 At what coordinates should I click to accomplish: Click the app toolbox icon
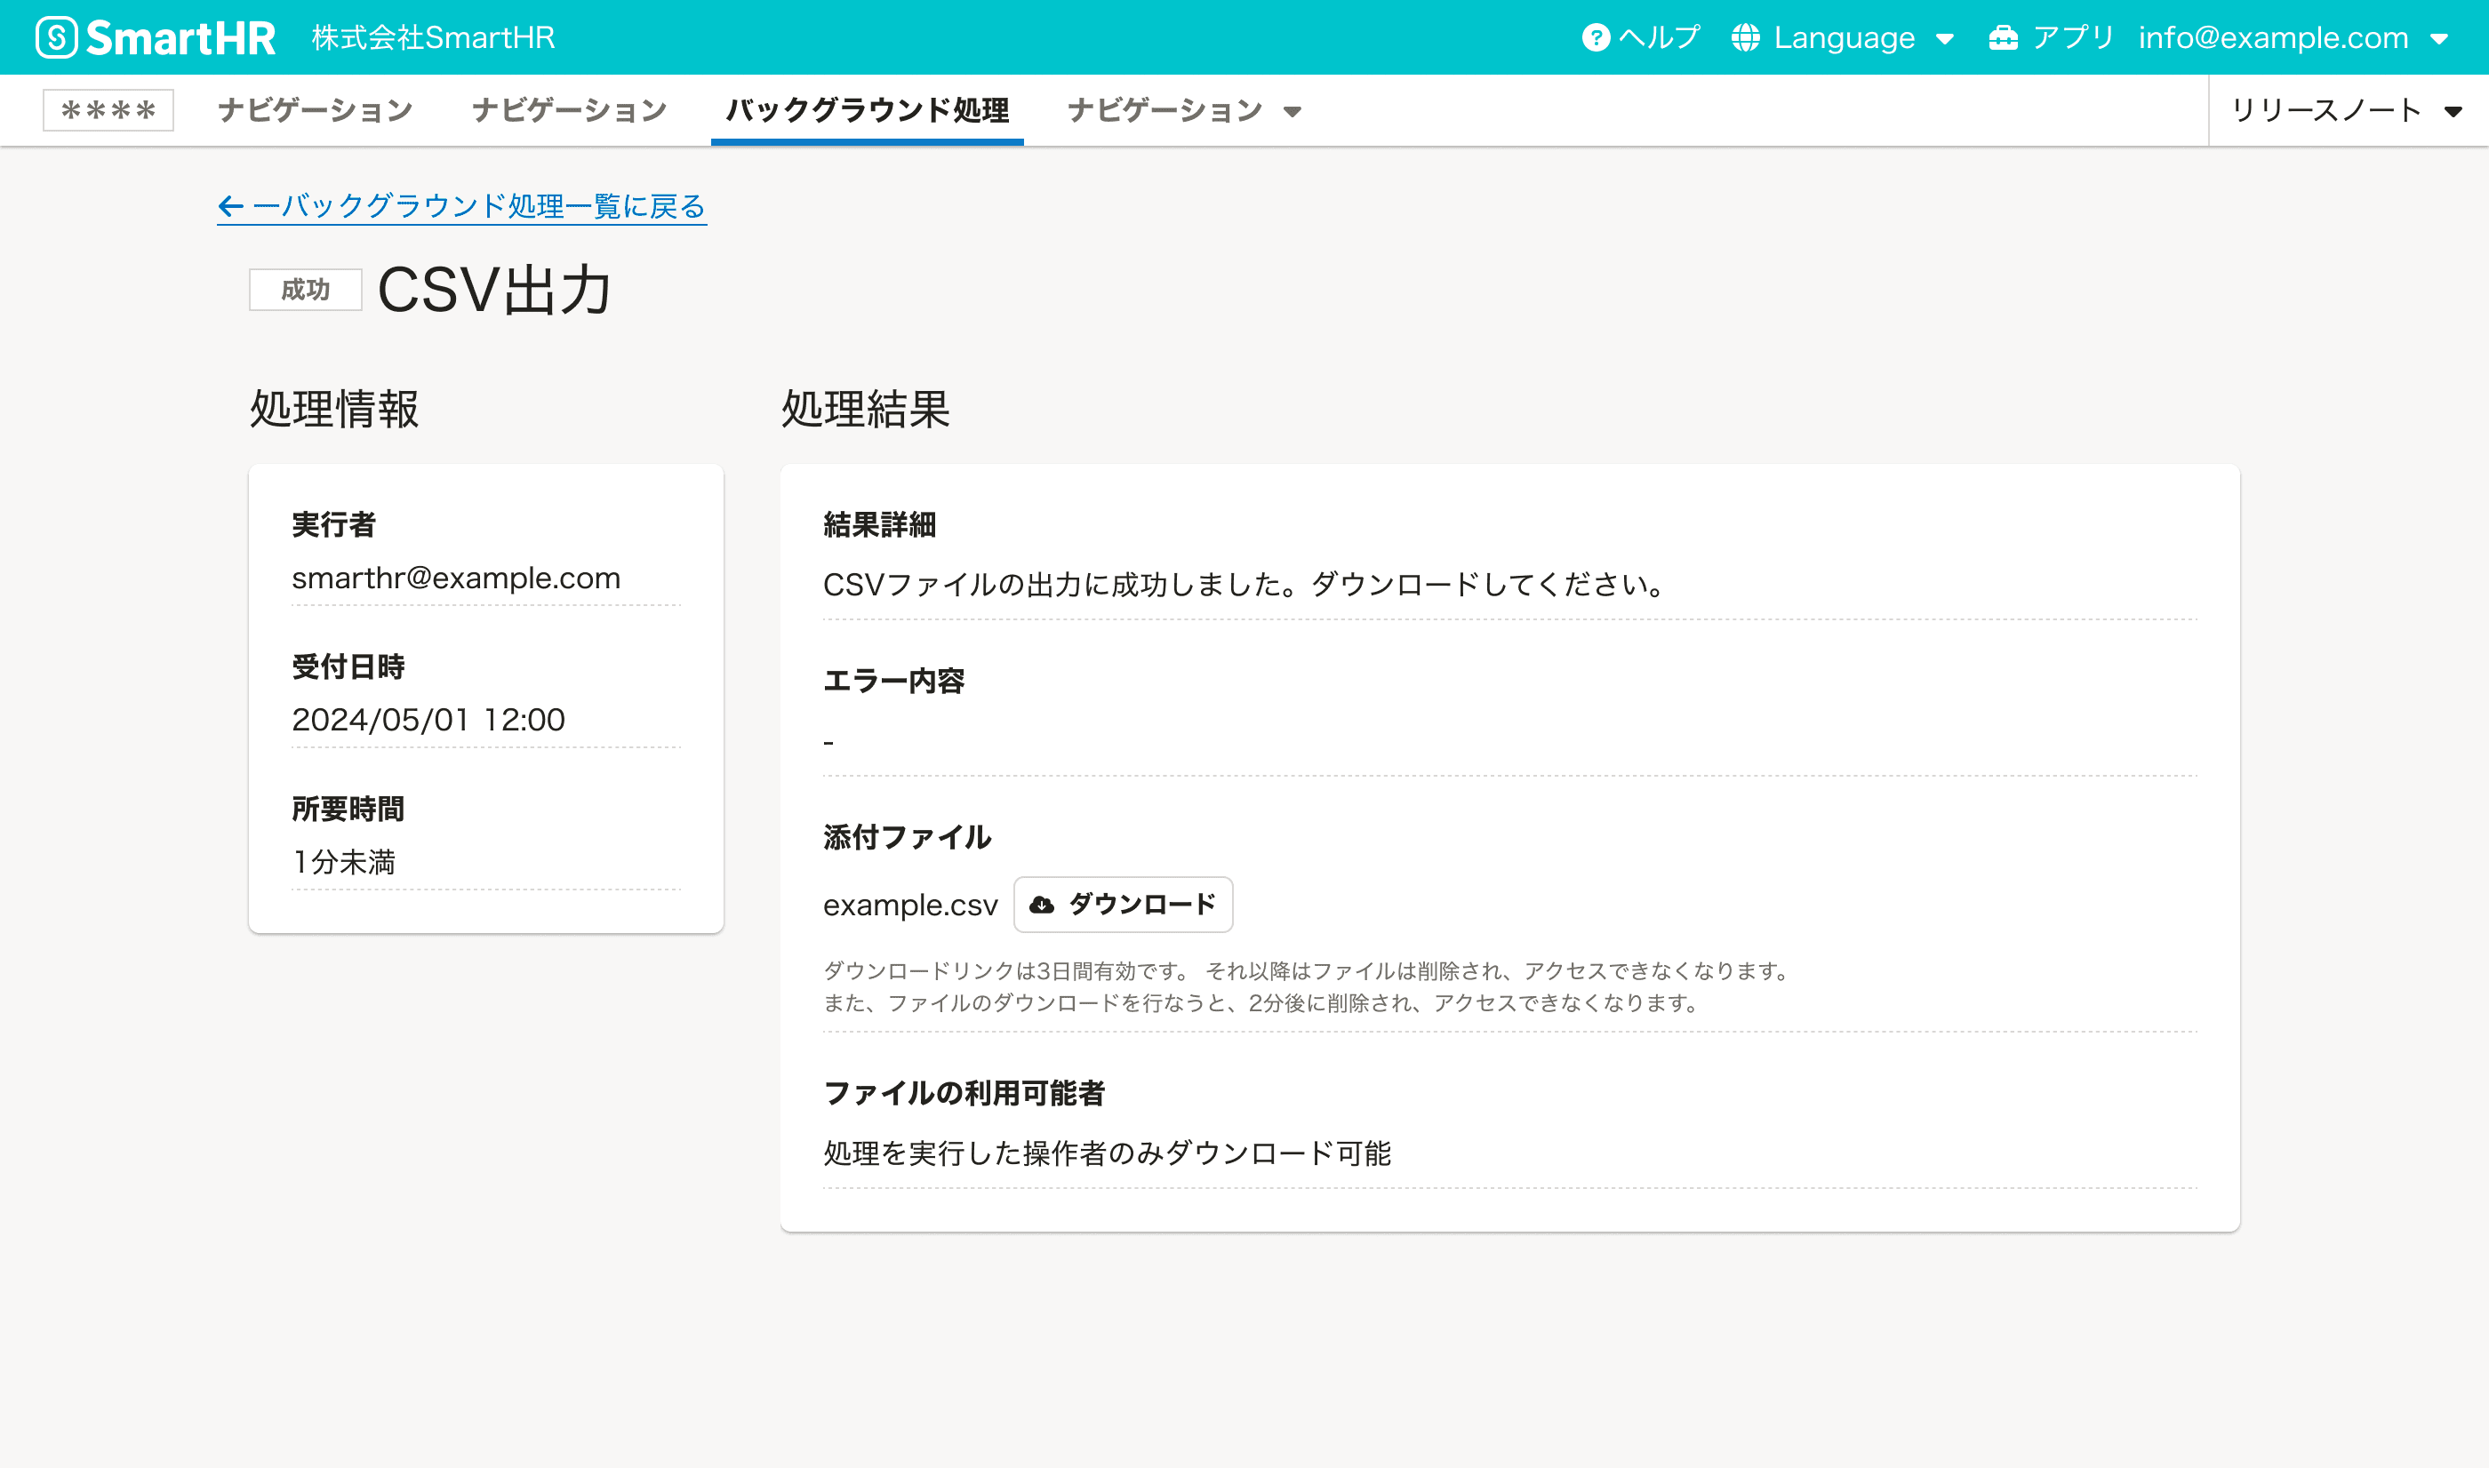(2004, 37)
